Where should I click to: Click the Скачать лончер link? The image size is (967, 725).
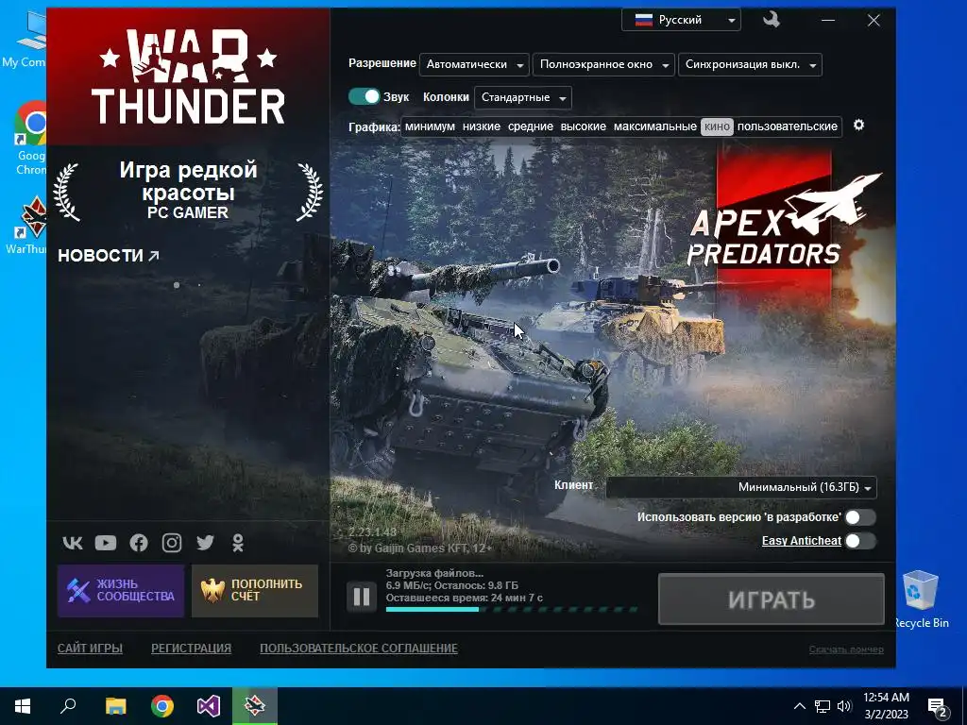(x=846, y=649)
